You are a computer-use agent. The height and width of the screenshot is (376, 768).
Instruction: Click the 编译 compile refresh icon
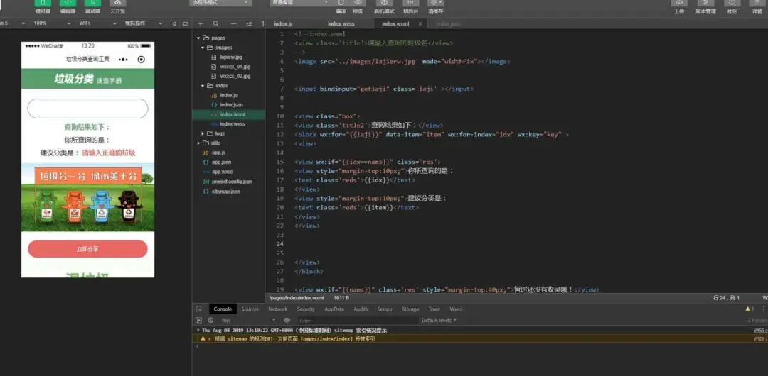341,3
